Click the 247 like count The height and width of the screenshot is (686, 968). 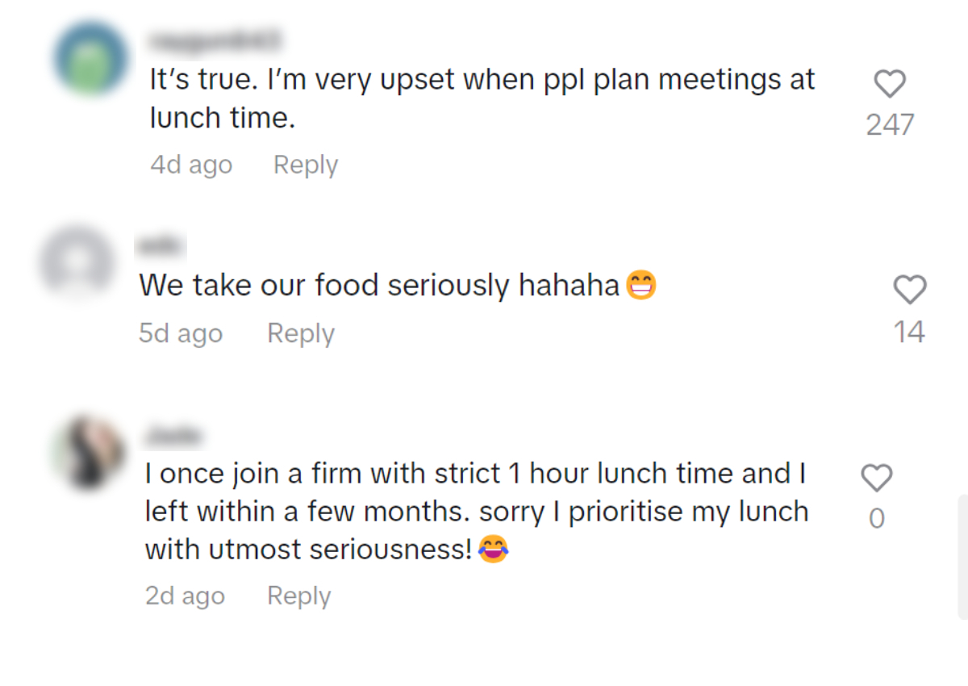click(890, 125)
